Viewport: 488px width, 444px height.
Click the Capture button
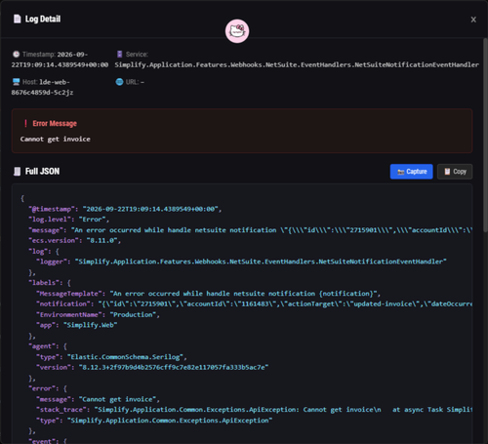411,172
